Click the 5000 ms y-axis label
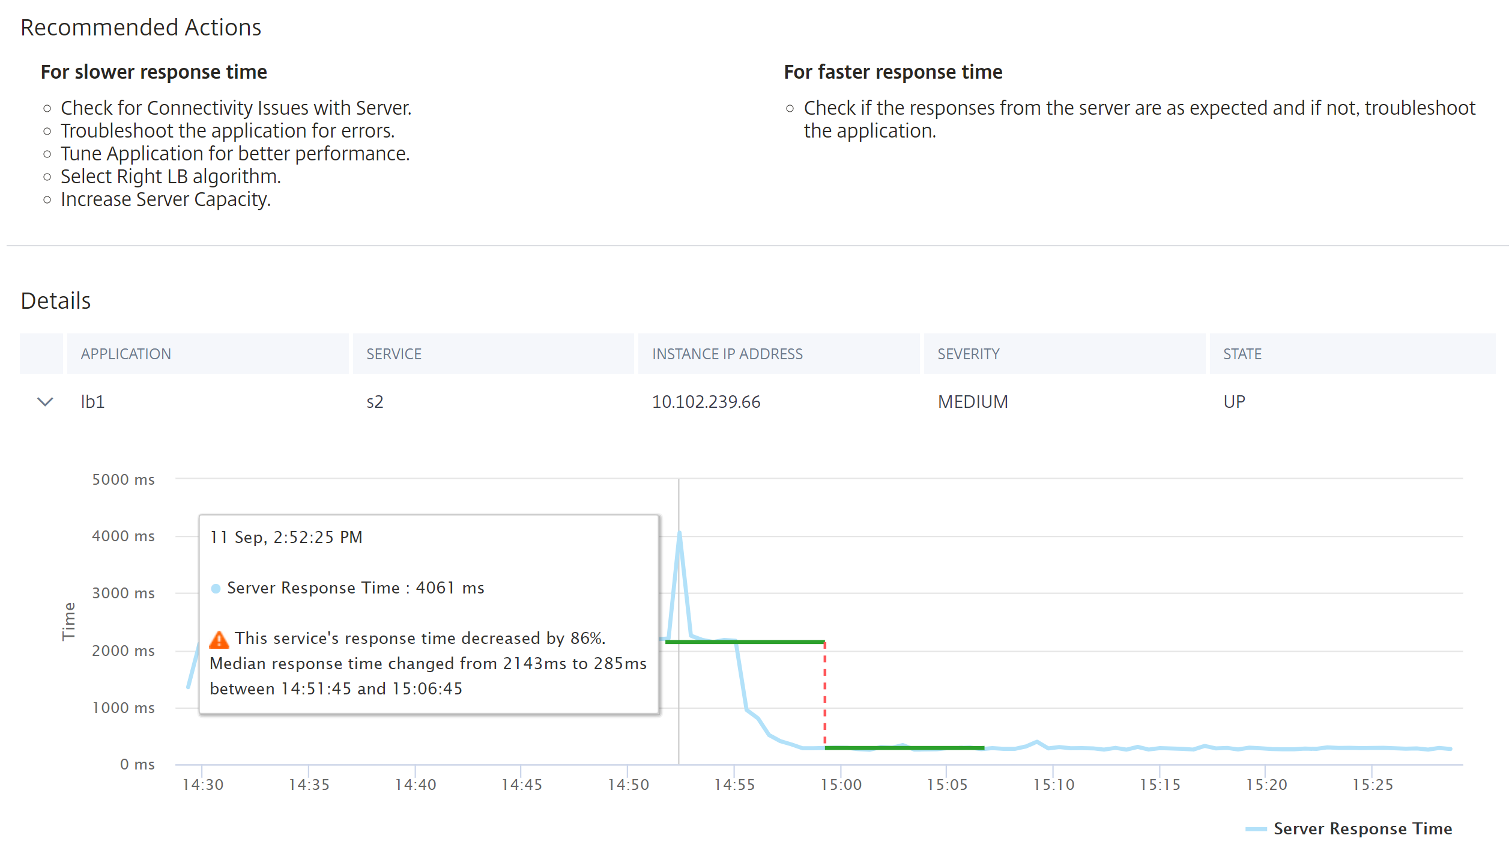The width and height of the screenshot is (1512, 856). pyautogui.click(x=123, y=479)
